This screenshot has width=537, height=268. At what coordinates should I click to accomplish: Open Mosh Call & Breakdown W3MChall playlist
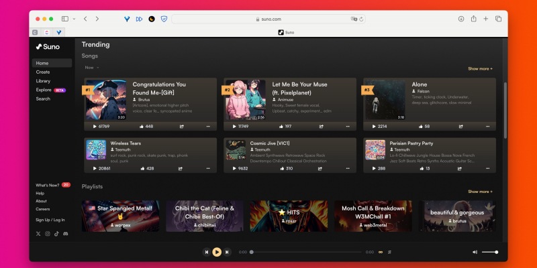coord(373,216)
